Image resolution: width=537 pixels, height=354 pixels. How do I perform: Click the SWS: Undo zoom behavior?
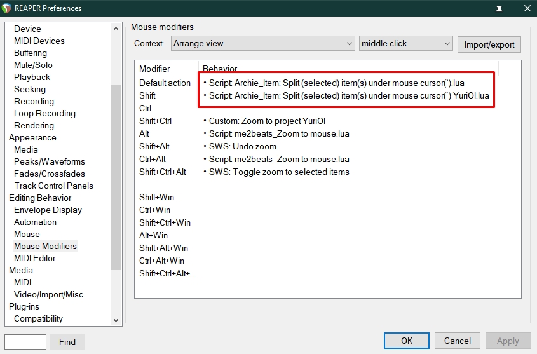243,146
